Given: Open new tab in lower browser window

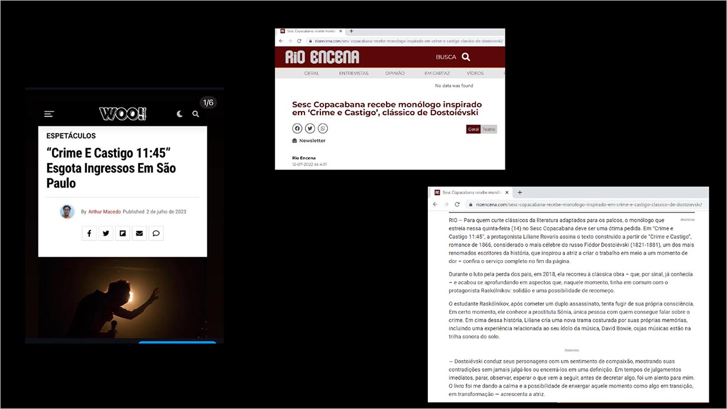Looking at the screenshot, I should pos(520,192).
